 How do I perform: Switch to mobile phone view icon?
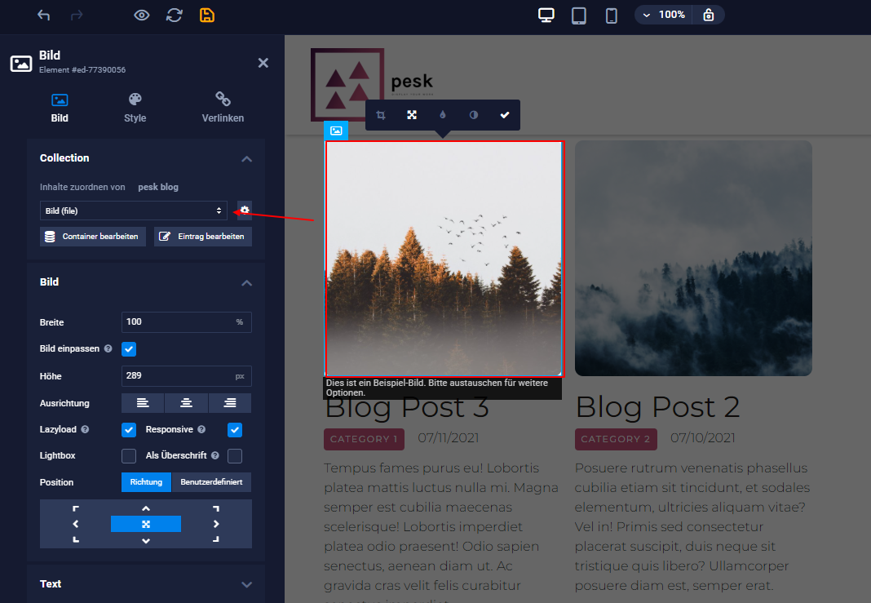[611, 16]
